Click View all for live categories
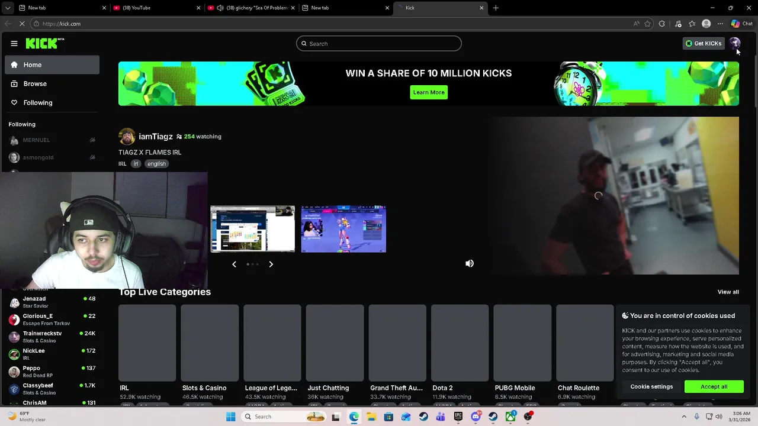The height and width of the screenshot is (426, 758). 728,292
